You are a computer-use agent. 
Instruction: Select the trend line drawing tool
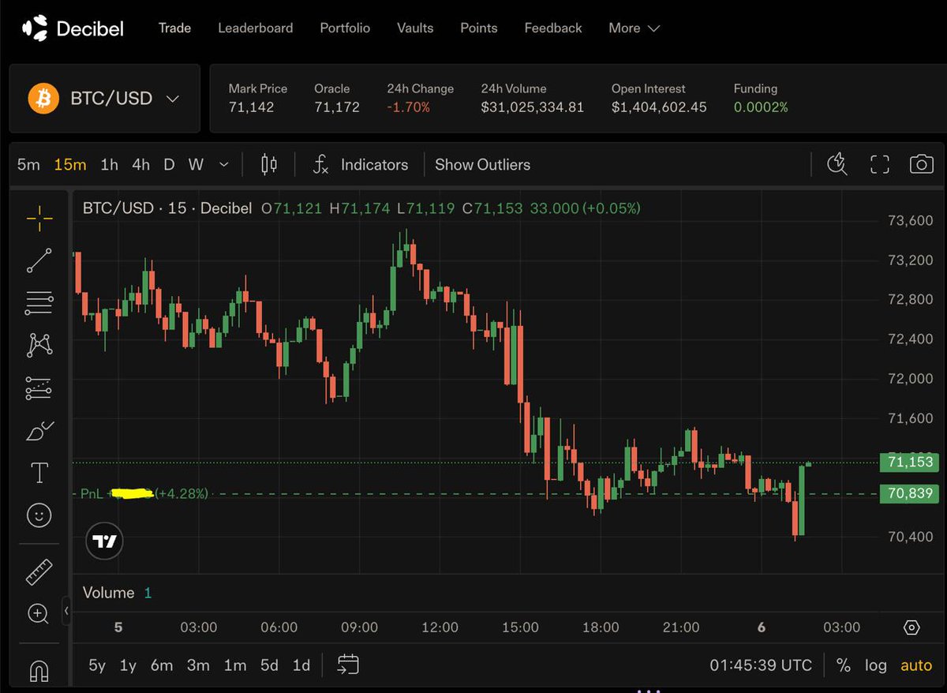[39, 260]
